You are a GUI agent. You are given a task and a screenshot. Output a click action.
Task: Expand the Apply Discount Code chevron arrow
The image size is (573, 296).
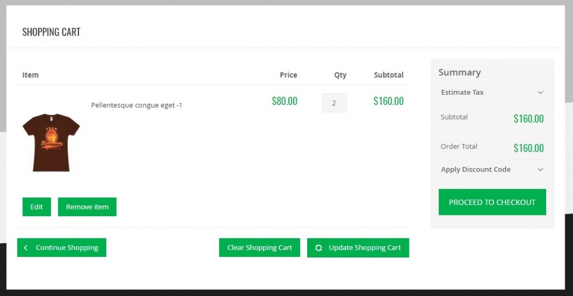(540, 170)
